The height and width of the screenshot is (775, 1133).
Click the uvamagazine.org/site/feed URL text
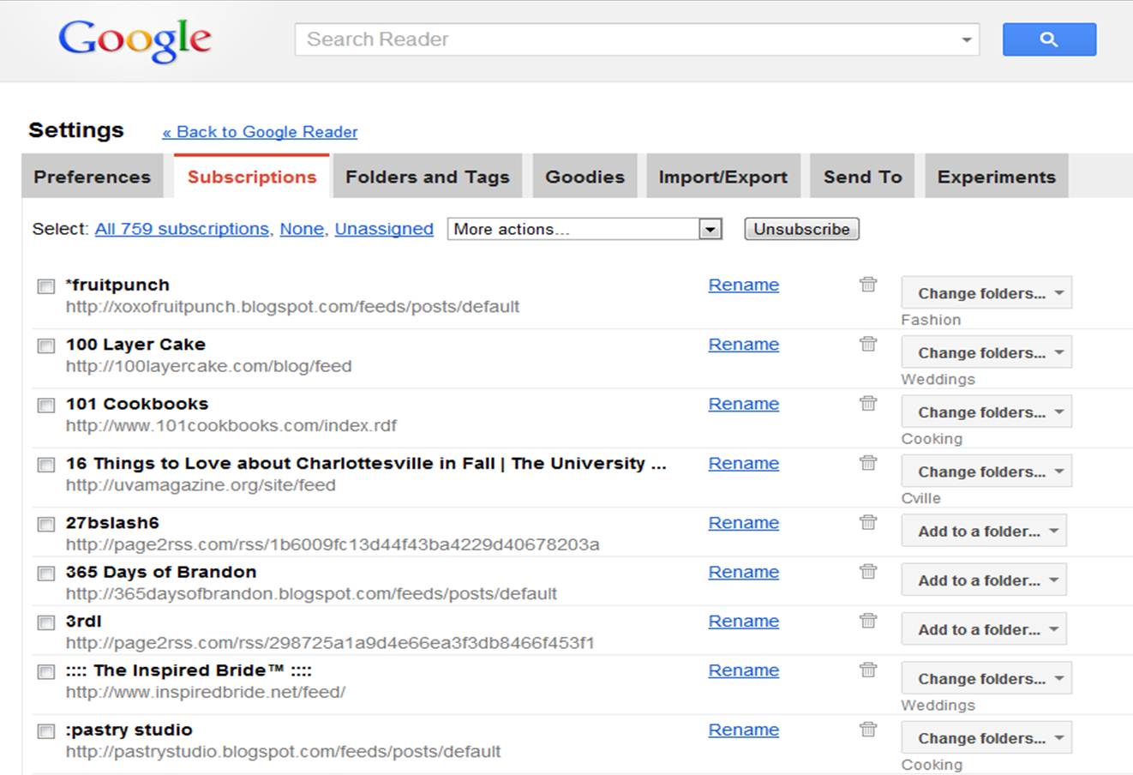pyautogui.click(x=201, y=484)
